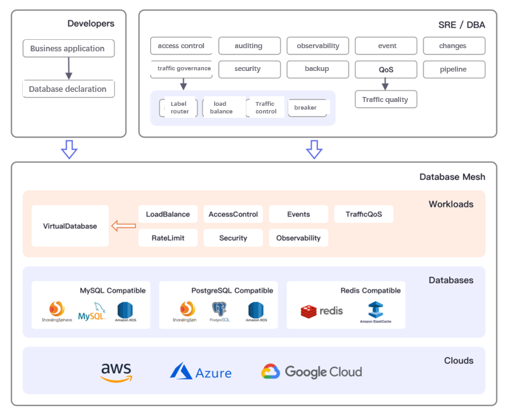Click the Database declaration box
The height and width of the screenshot is (415, 510).
tap(68, 89)
